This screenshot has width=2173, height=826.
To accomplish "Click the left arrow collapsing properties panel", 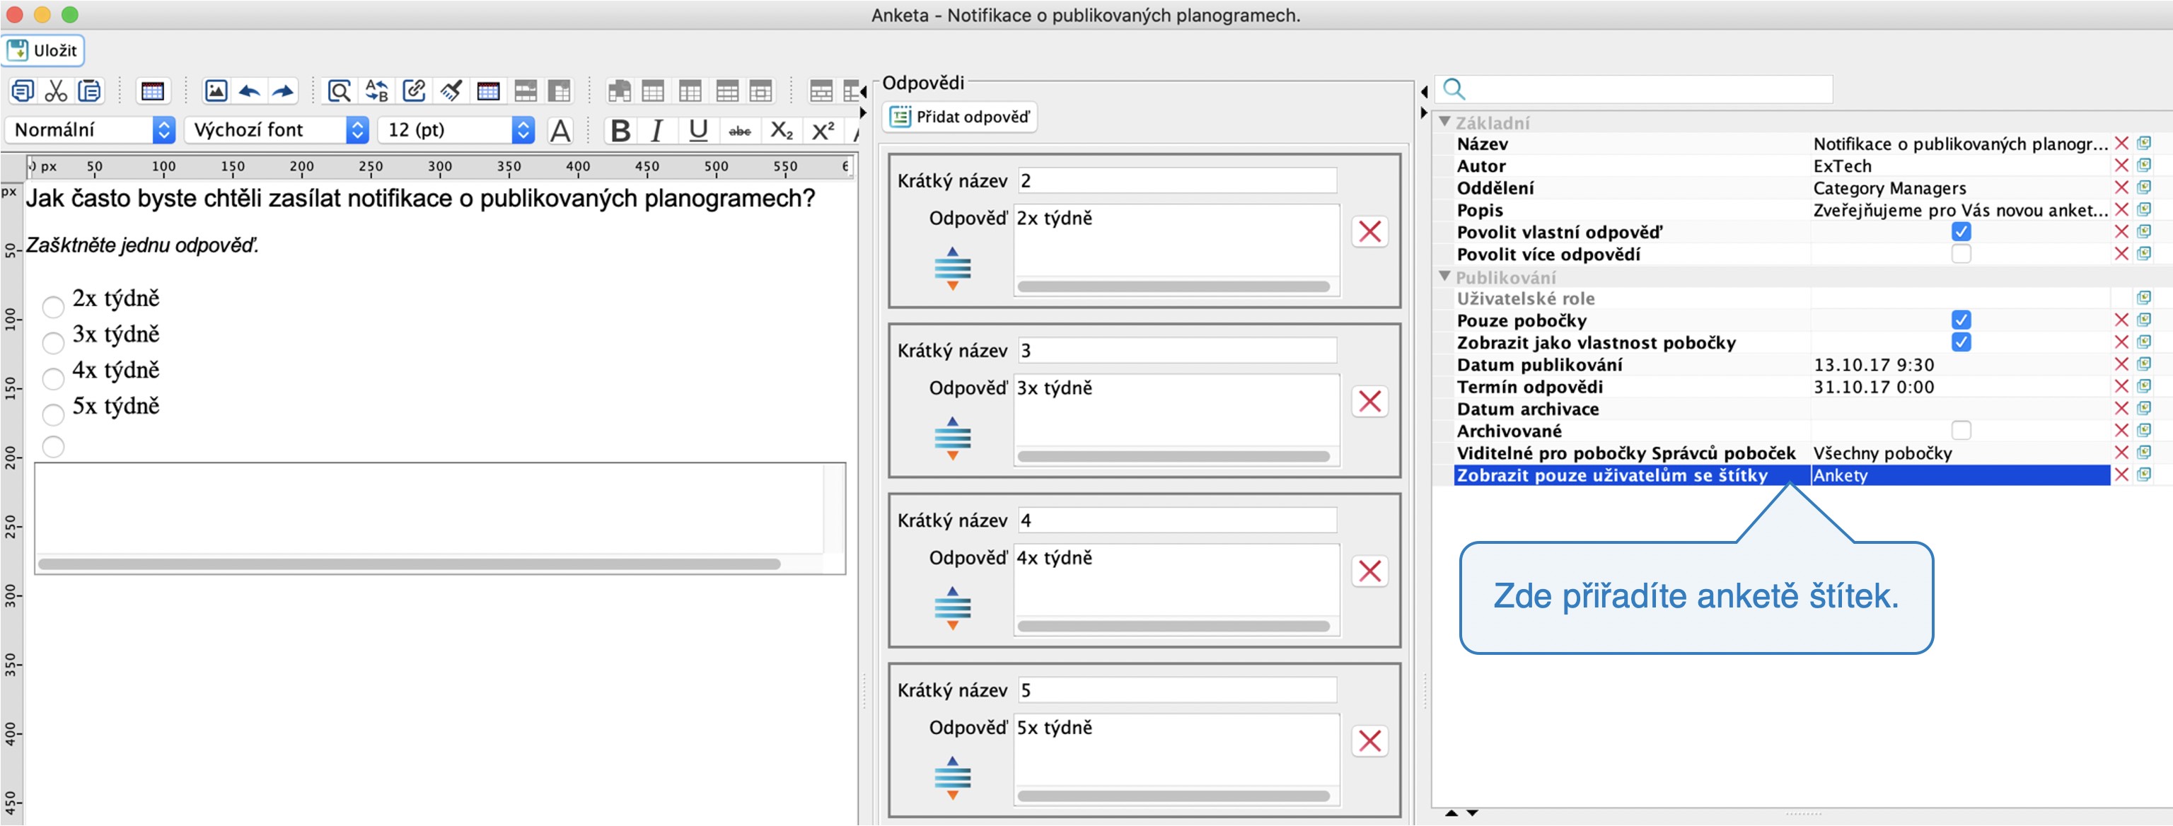I will point(1424,91).
